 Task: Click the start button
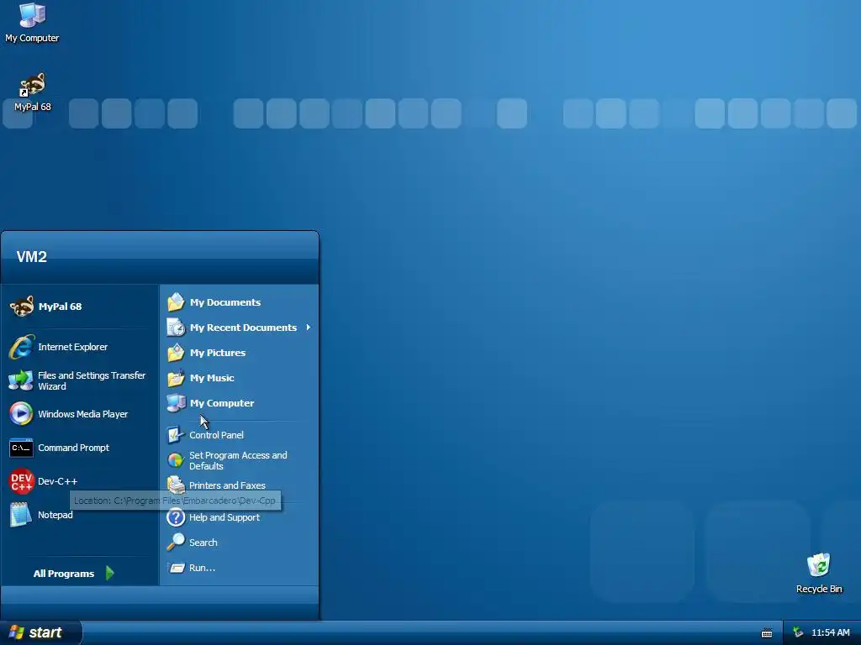[40, 632]
